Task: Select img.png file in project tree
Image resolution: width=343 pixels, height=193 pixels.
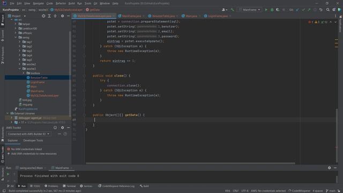Action: pyautogui.click(x=27, y=105)
